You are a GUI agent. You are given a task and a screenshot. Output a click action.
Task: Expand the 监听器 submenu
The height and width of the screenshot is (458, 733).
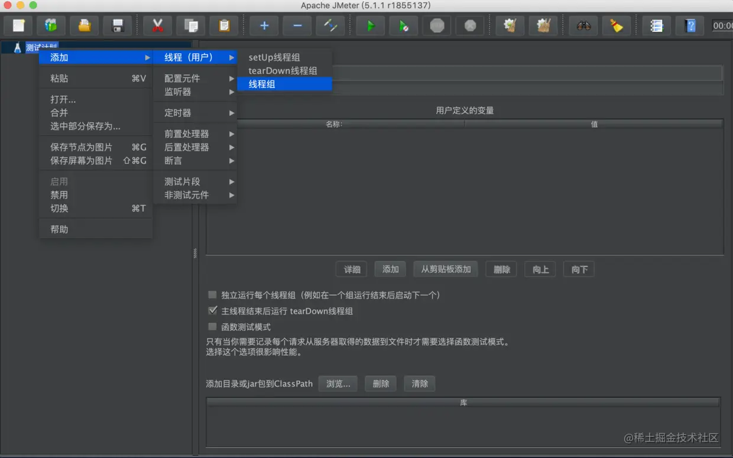point(195,92)
